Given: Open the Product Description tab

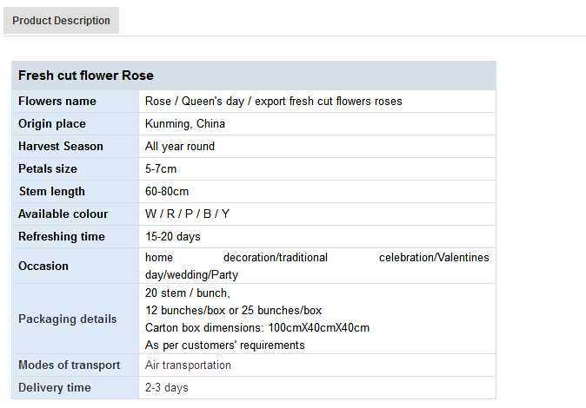Looking at the screenshot, I should click(x=61, y=21).
